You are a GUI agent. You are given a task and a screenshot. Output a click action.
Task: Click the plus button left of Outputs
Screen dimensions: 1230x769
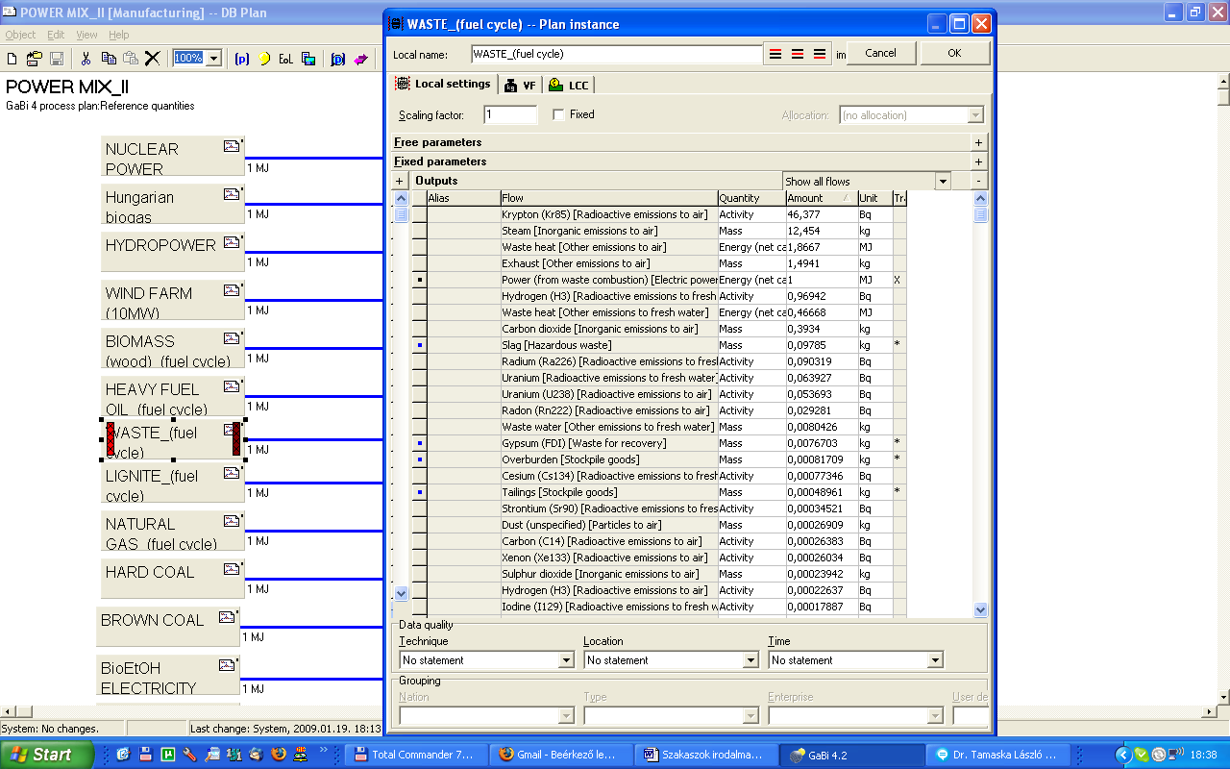[401, 181]
